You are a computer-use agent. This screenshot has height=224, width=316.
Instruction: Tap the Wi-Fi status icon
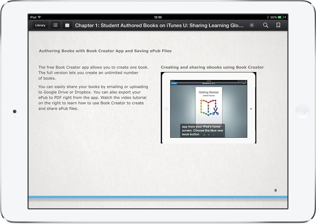pos(39,17)
